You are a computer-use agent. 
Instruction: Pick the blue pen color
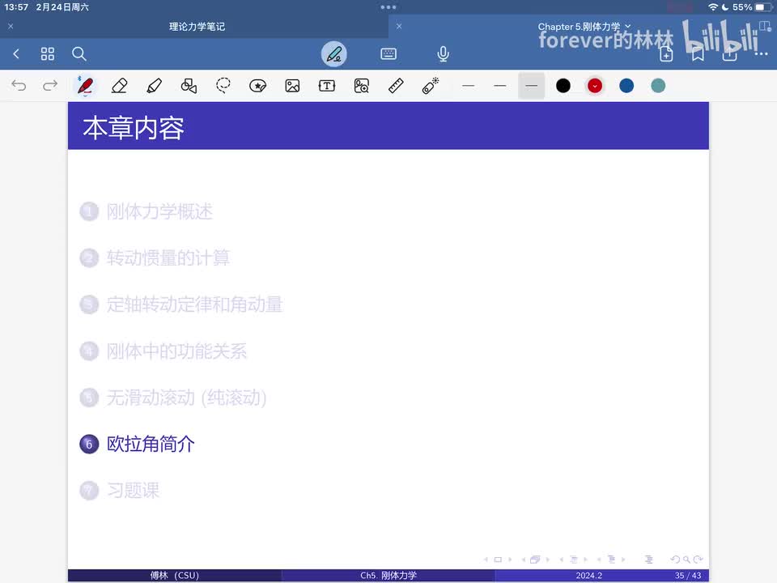[626, 86]
